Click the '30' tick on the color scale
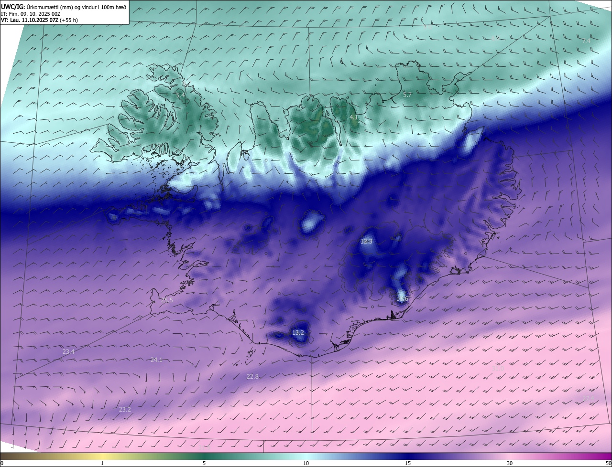The height and width of the screenshot is (467, 612). click(510, 463)
